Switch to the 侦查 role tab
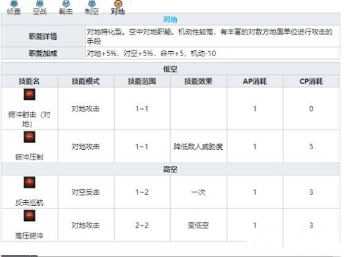This screenshot has height=257, width=344. pos(13,8)
